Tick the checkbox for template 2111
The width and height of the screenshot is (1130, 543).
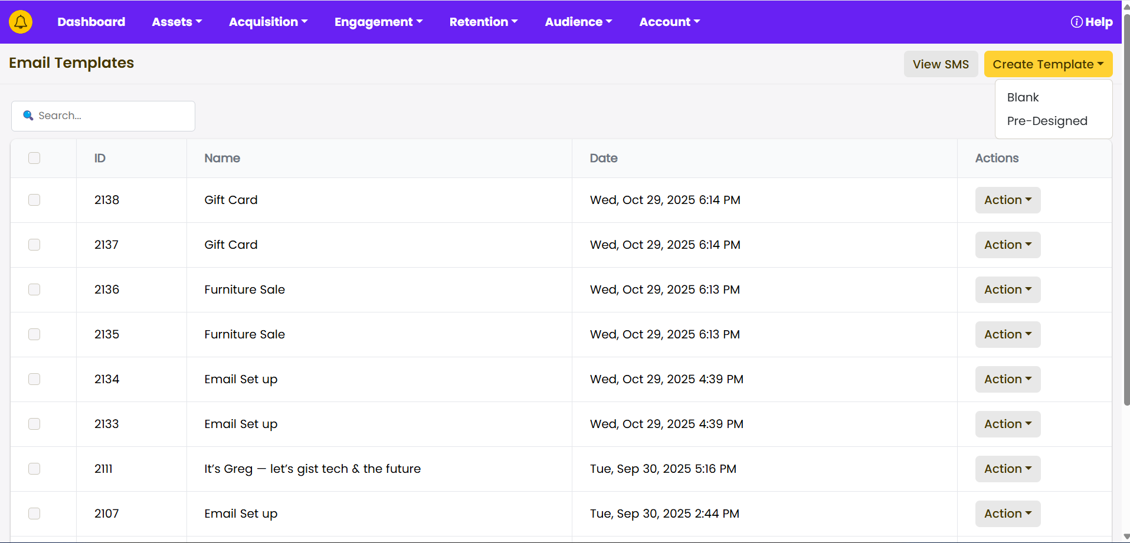coord(34,469)
